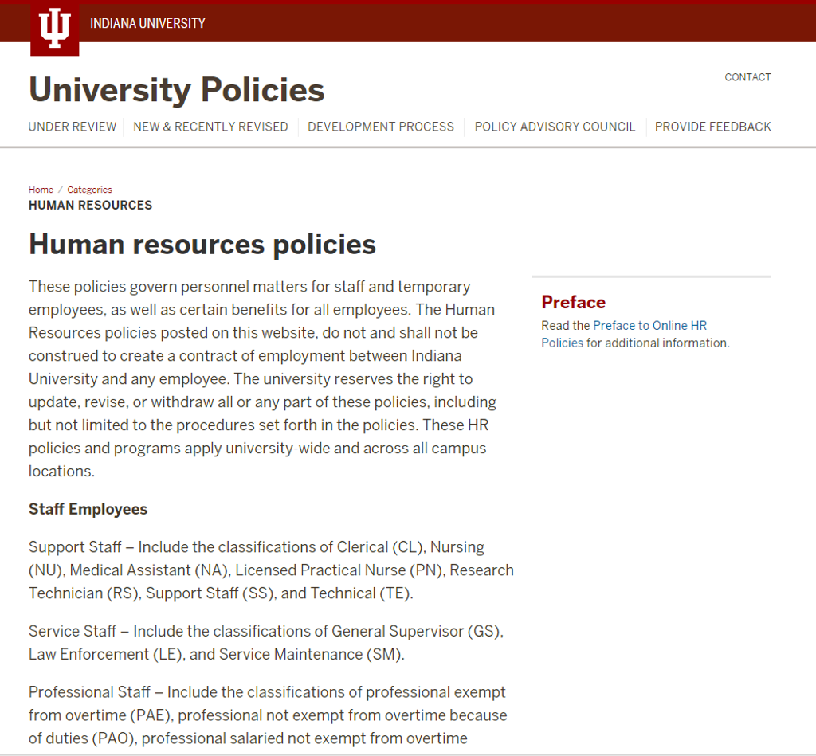The width and height of the screenshot is (816, 756).
Task: Go to Development Process menu item
Action: pos(380,127)
